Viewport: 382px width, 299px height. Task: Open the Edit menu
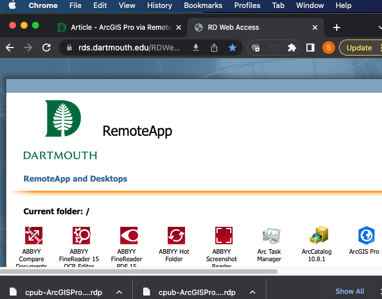click(100, 5)
